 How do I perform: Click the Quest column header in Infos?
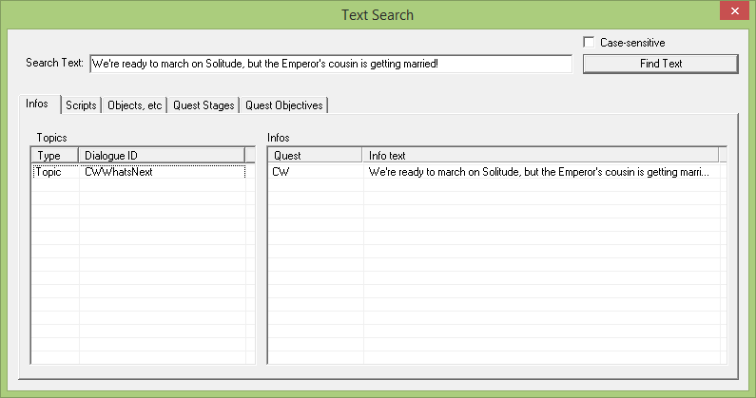pyautogui.click(x=314, y=155)
